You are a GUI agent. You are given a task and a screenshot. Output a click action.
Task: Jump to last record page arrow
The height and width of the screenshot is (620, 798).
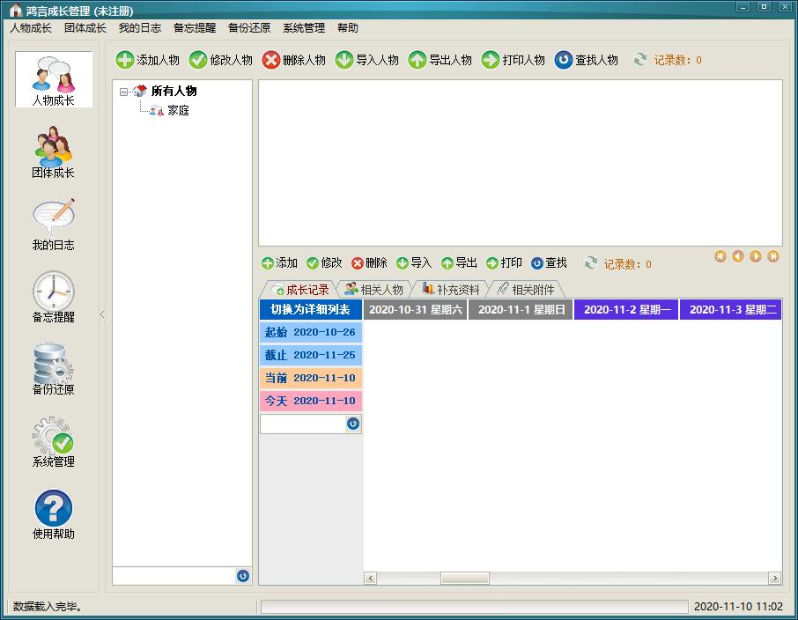[x=773, y=256]
